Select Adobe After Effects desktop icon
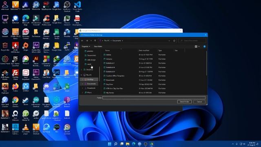 (36, 47)
